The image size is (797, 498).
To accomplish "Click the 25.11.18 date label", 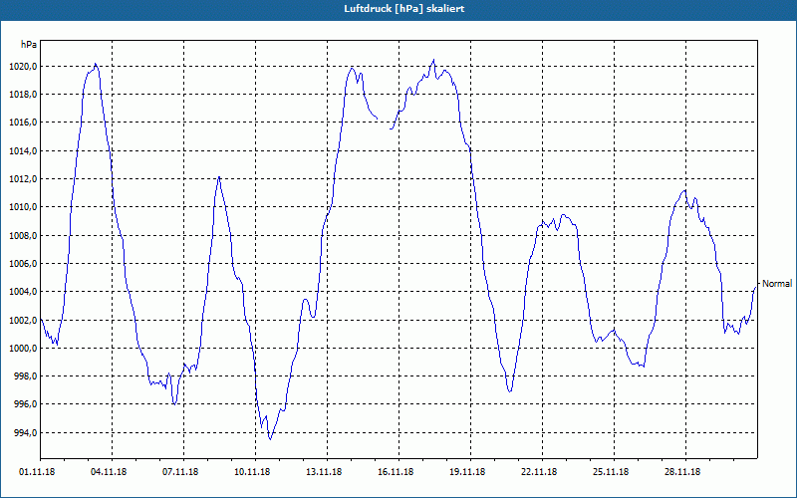I will coord(611,472).
